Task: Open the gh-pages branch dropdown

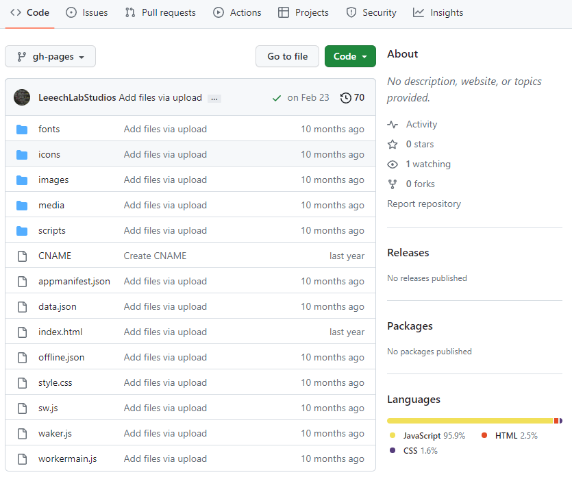Action: pos(50,56)
